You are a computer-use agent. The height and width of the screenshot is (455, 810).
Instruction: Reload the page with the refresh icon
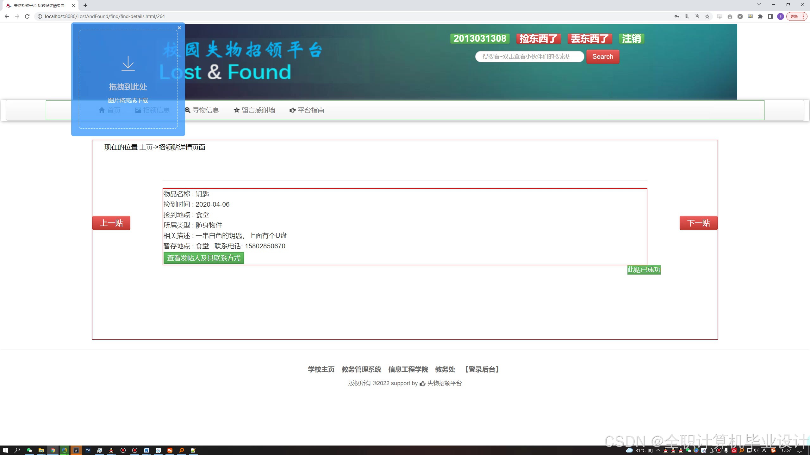pyautogui.click(x=27, y=16)
